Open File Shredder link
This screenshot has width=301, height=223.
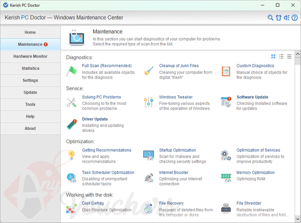click(x=249, y=203)
